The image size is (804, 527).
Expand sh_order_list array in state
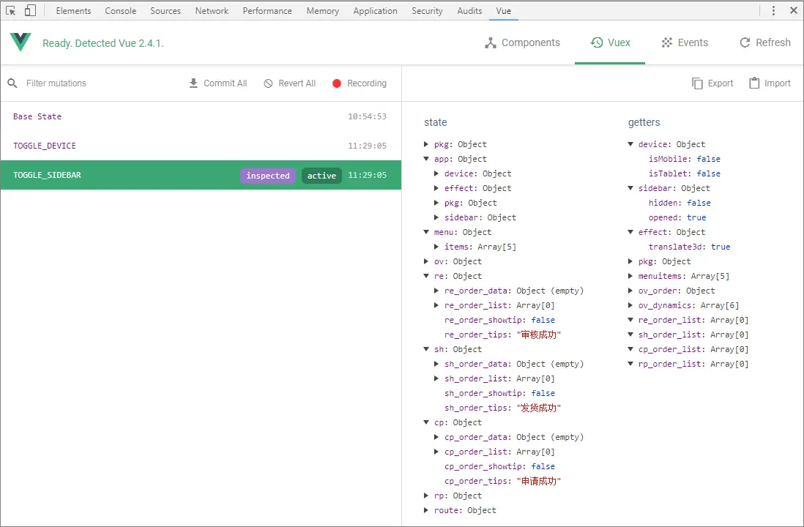(x=436, y=378)
